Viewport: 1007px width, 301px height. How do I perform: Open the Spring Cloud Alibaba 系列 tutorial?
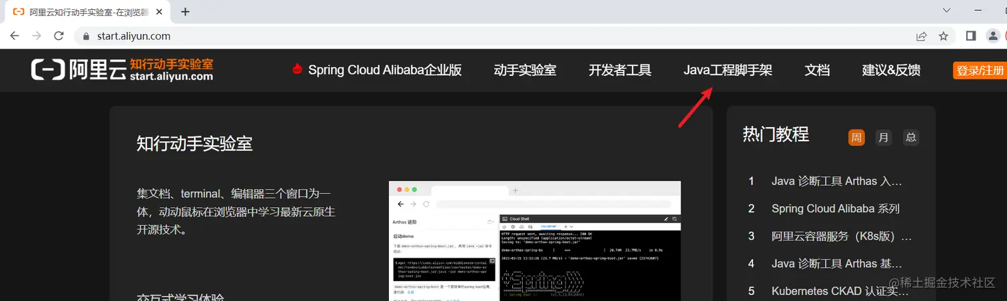tap(835, 208)
